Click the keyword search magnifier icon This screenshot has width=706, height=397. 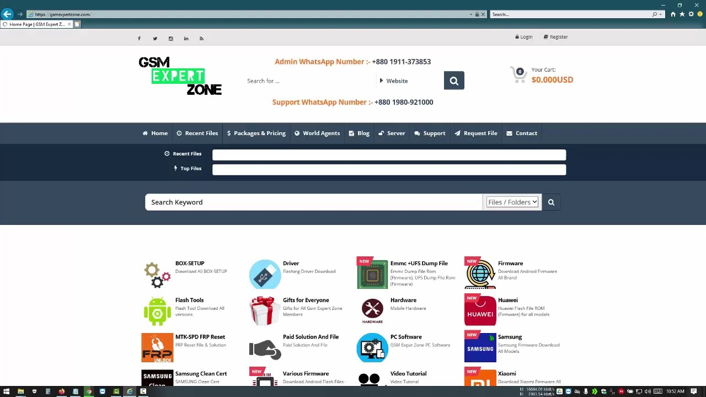coord(551,202)
